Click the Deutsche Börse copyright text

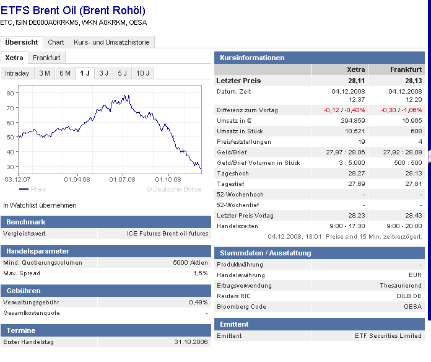(174, 189)
